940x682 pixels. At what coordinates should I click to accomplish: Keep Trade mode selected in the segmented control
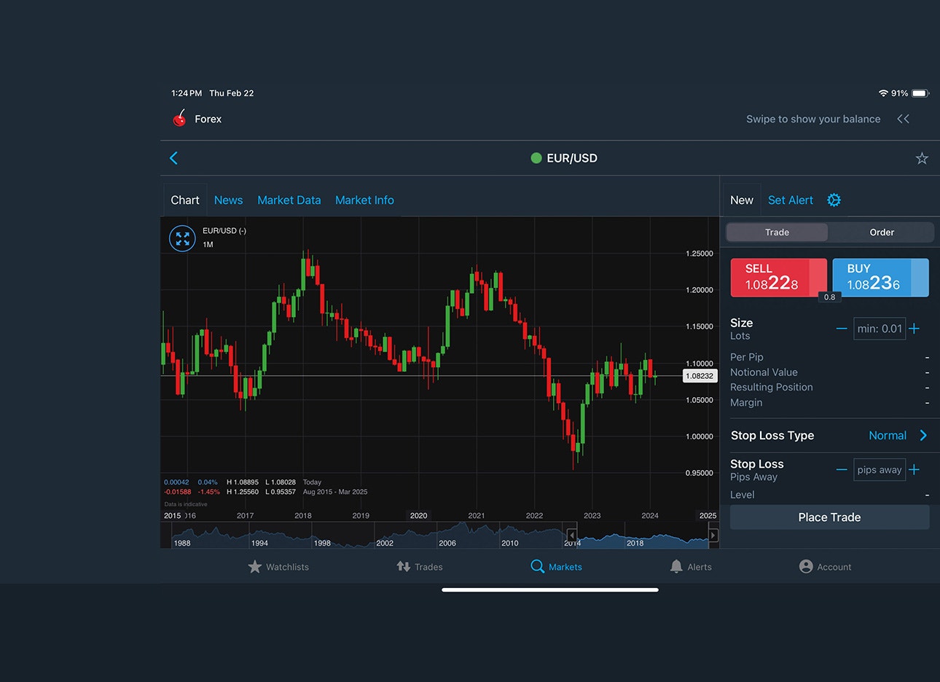coord(777,232)
